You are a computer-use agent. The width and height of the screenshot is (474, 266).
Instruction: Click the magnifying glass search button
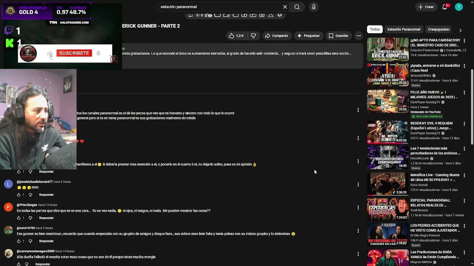pyautogui.click(x=297, y=7)
